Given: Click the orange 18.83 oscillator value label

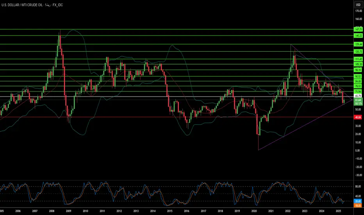Looking at the screenshot, I should (x=358, y=206).
